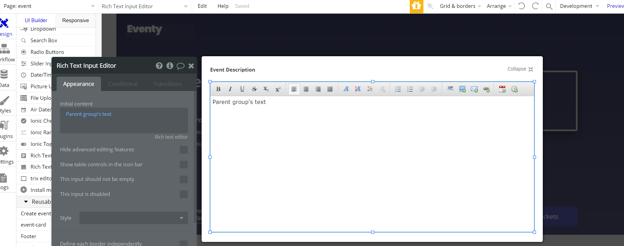Open the Data tab in sidebar

[x=4, y=79]
